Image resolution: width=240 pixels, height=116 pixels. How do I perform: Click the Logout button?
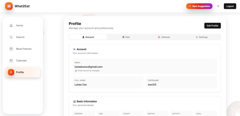click(x=230, y=6)
